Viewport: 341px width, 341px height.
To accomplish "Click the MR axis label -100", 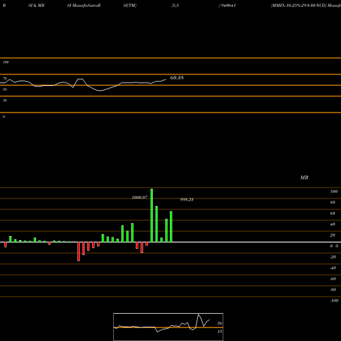I will (334, 301).
